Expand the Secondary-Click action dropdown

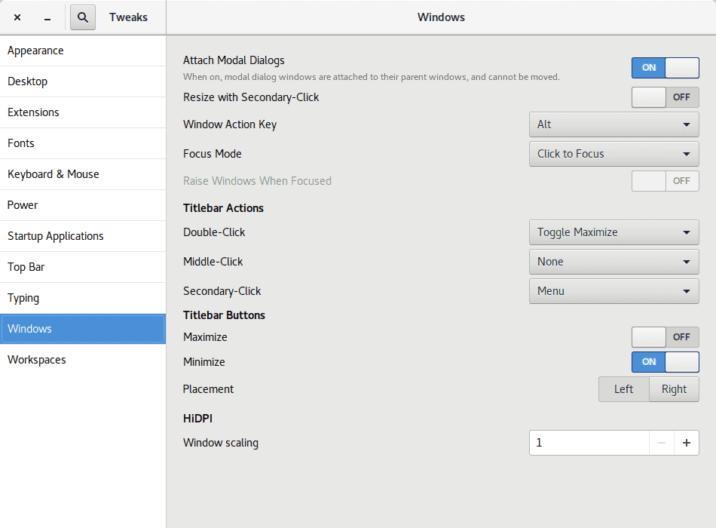tap(613, 291)
